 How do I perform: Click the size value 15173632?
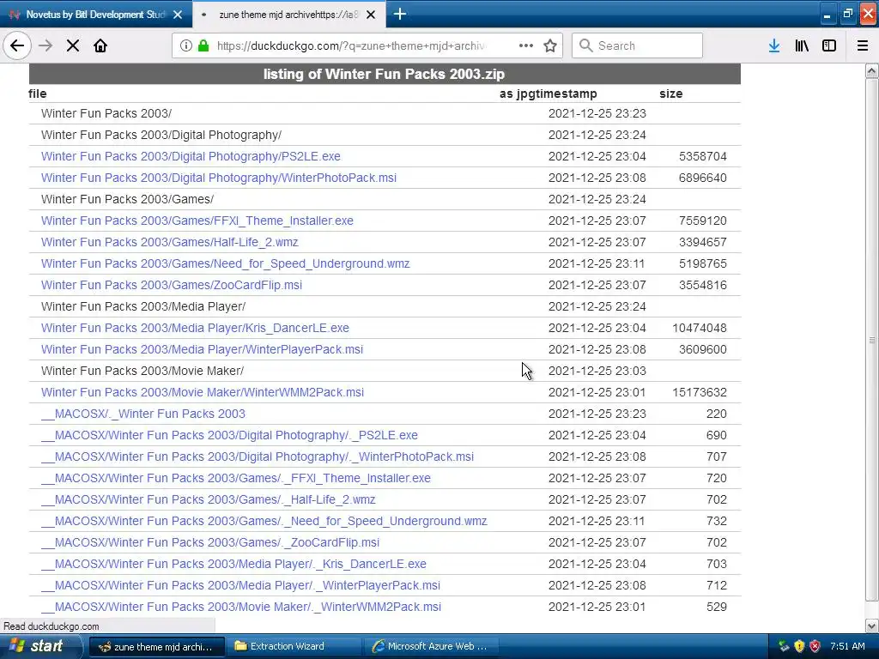(700, 392)
